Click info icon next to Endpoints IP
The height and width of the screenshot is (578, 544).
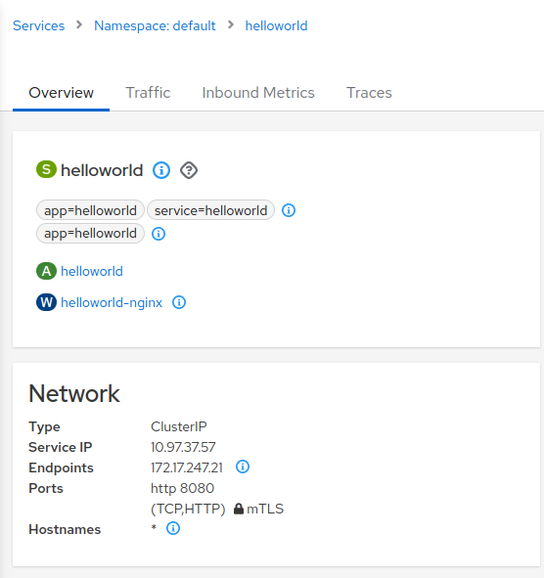click(243, 467)
